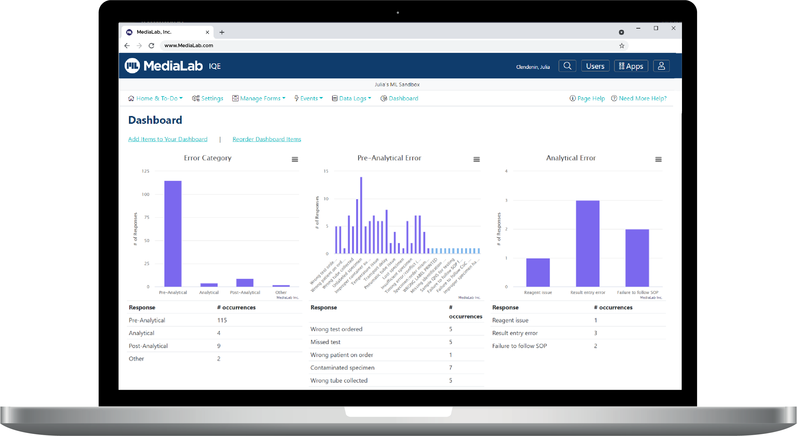The image size is (797, 436).
Task: Click Reorder Dashboard Items link
Action: pos(267,139)
